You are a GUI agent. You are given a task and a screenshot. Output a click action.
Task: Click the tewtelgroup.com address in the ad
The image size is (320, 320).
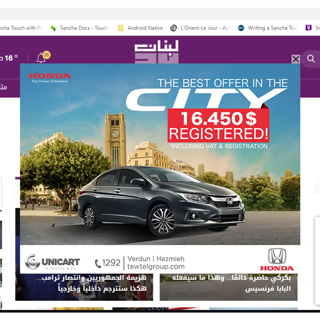pyautogui.click(x=156, y=267)
